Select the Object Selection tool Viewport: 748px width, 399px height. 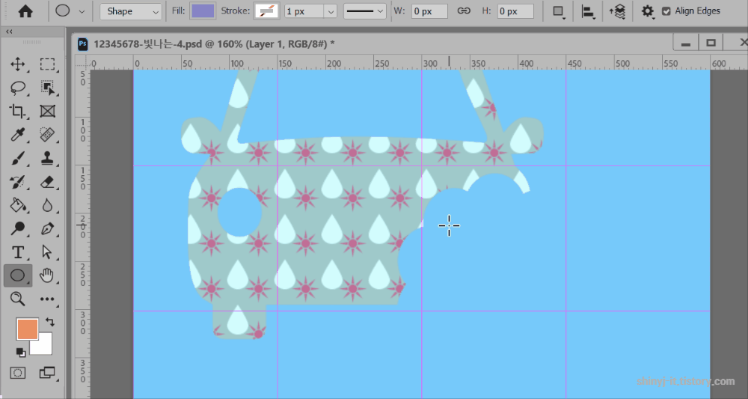click(47, 88)
